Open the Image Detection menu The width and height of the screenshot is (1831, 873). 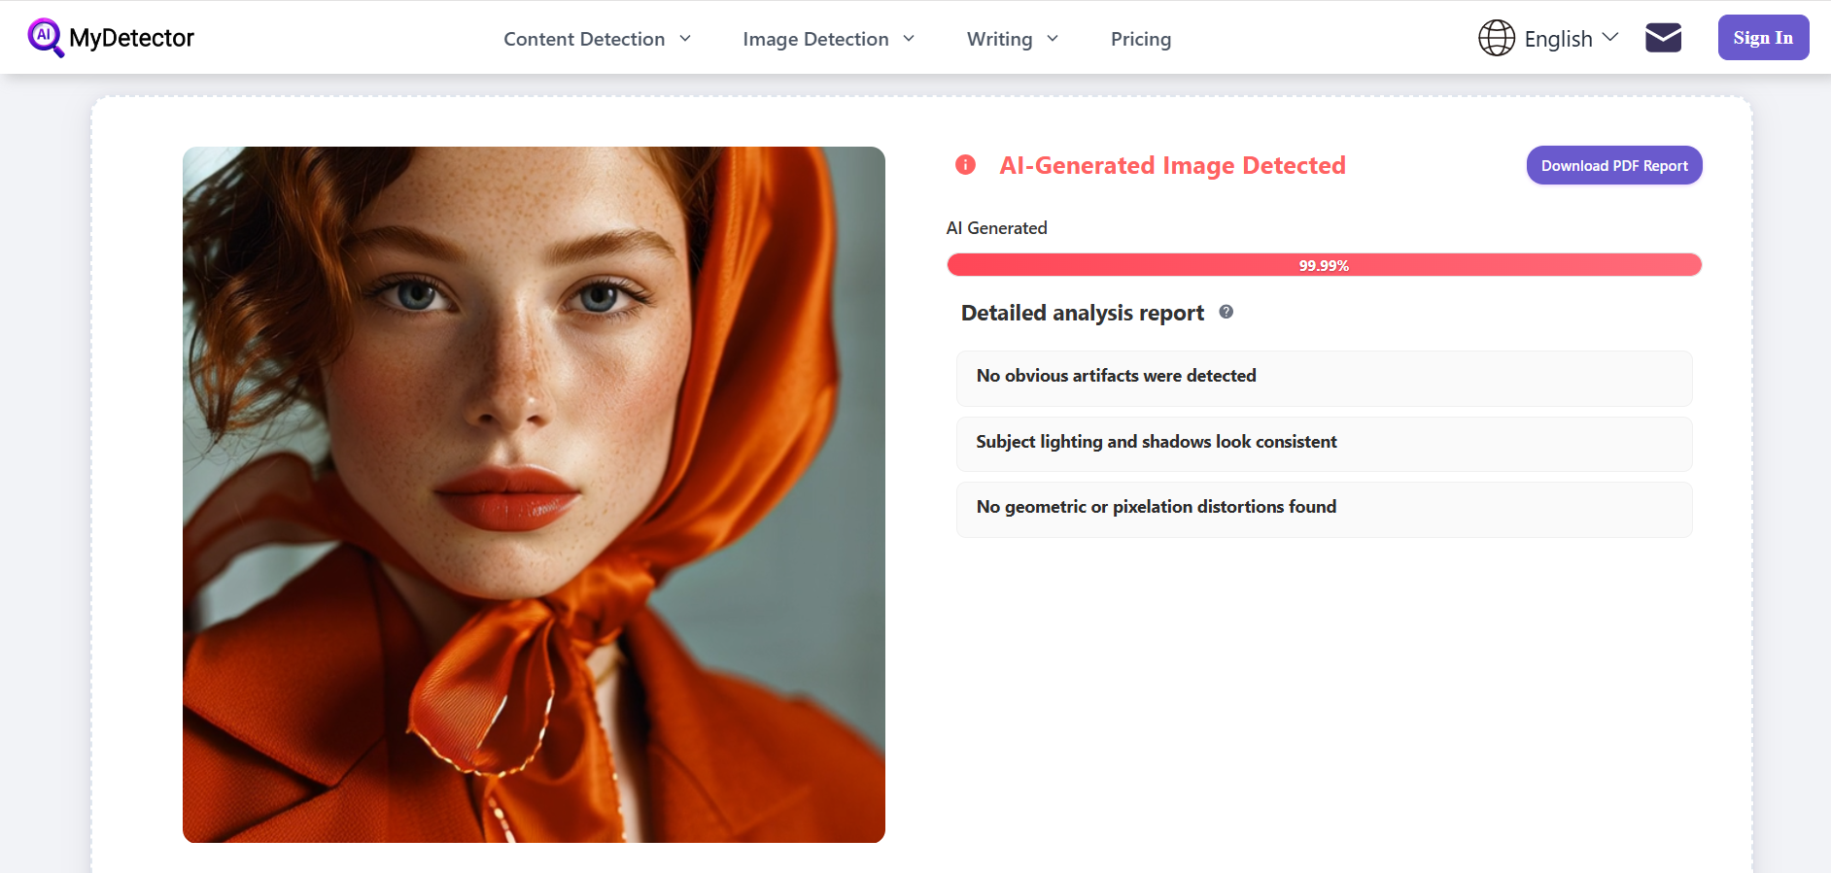tap(814, 39)
